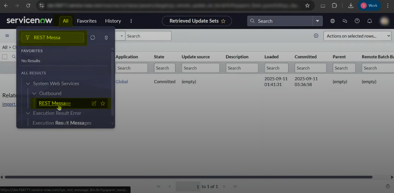
Task: Open browser downloads icon
Action: point(351,5)
